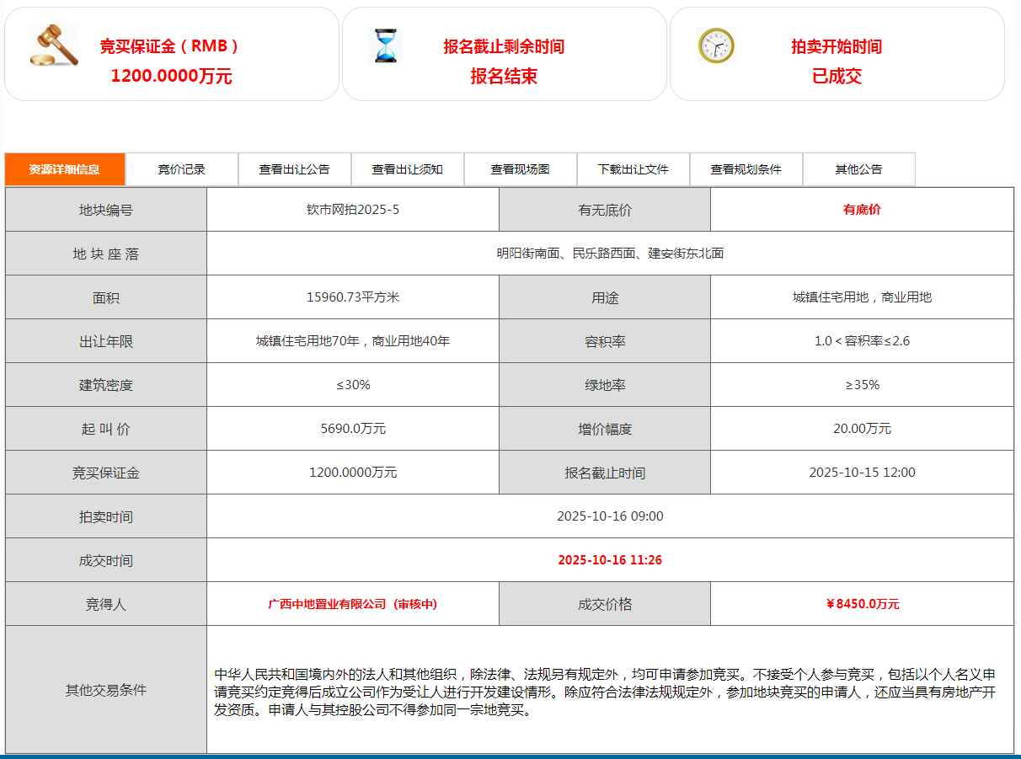Viewport: 1021px width, 759px height.
Task: Click the hourglass registration countdown icon
Action: pos(387,45)
